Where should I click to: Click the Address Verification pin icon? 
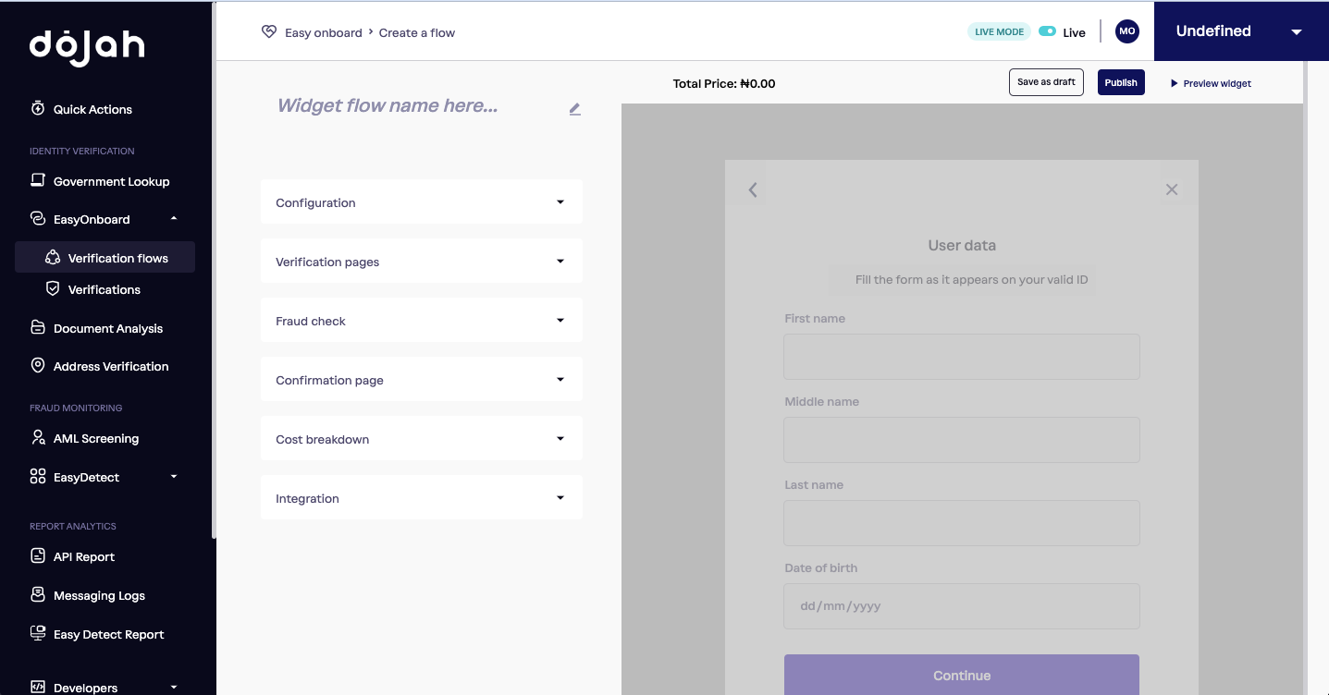(x=38, y=366)
